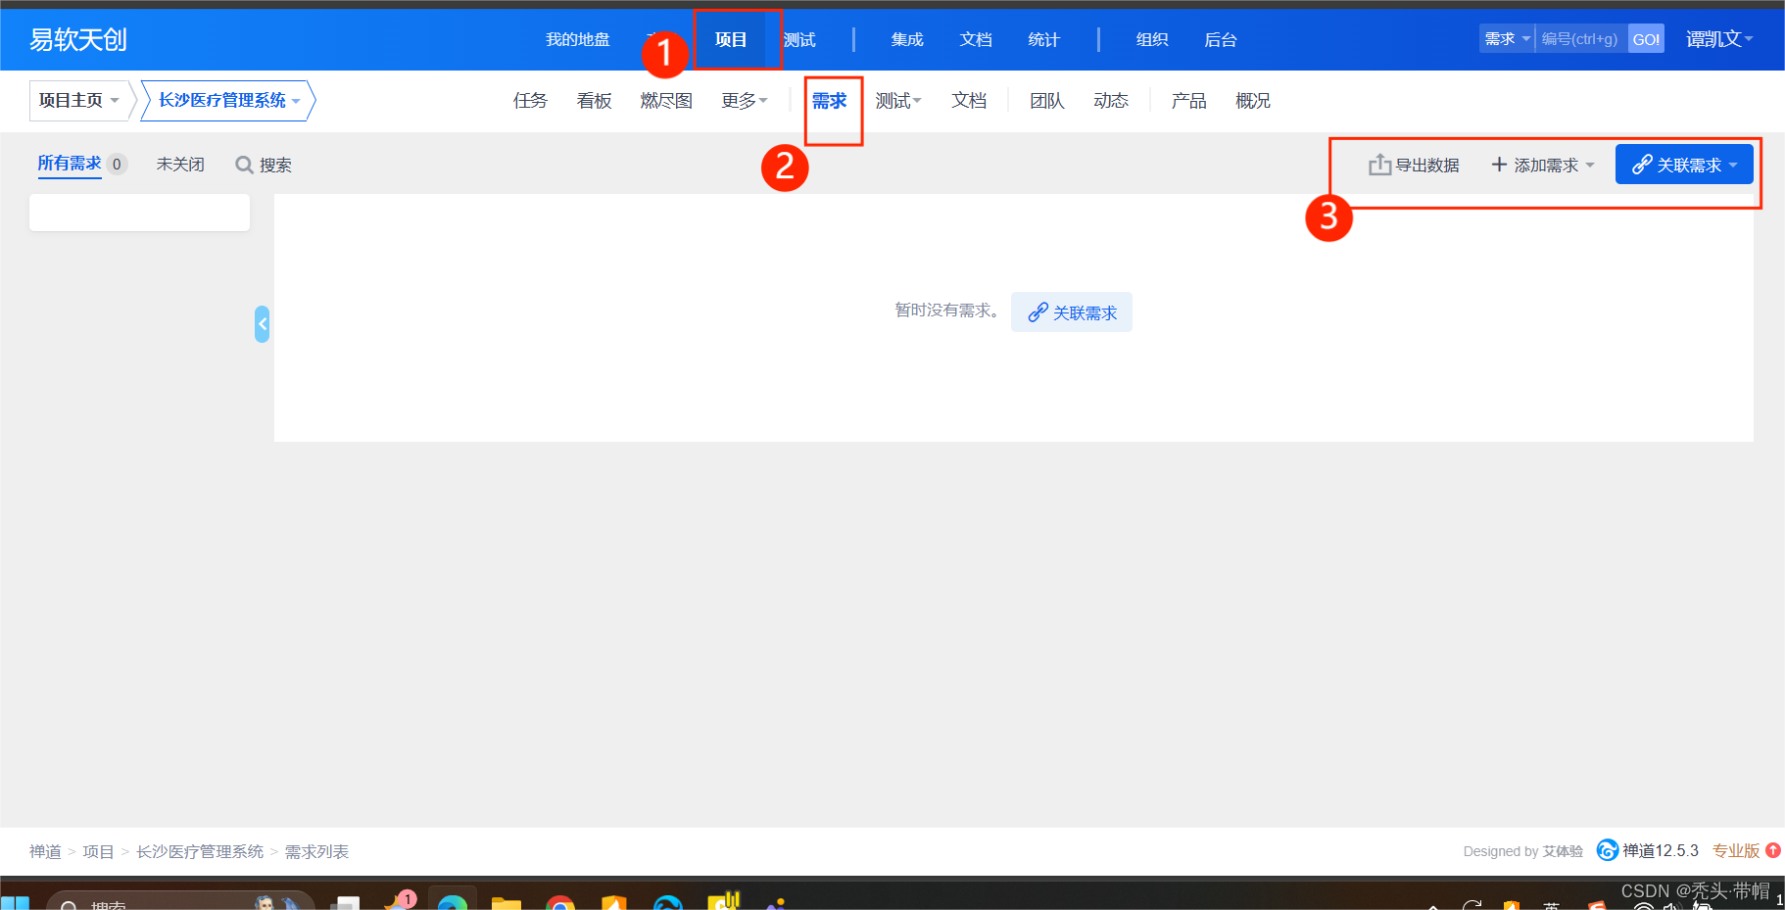Open 我的地盘 in top navigation
This screenshot has width=1785, height=910.
(578, 40)
